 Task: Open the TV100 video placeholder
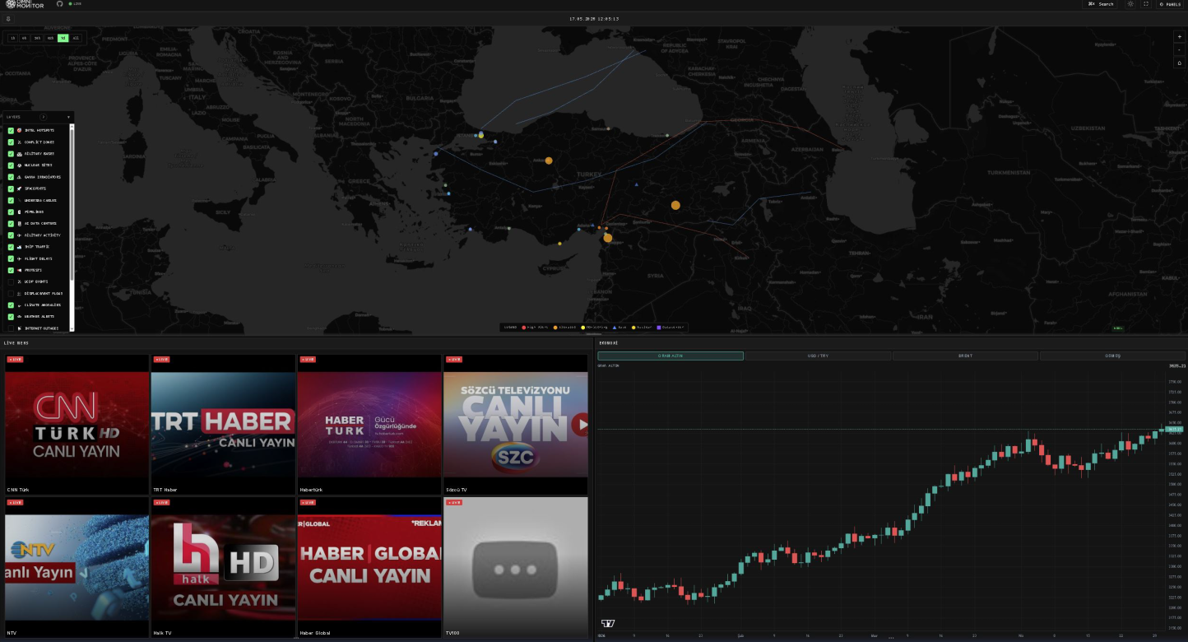(516, 567)
